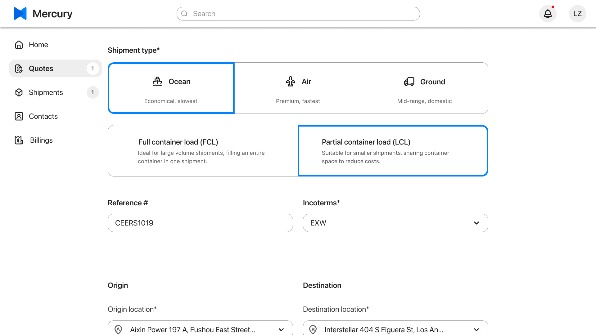Expand the Incoterms EXW dropdown
596x335 pixels.
click(395, 223)
